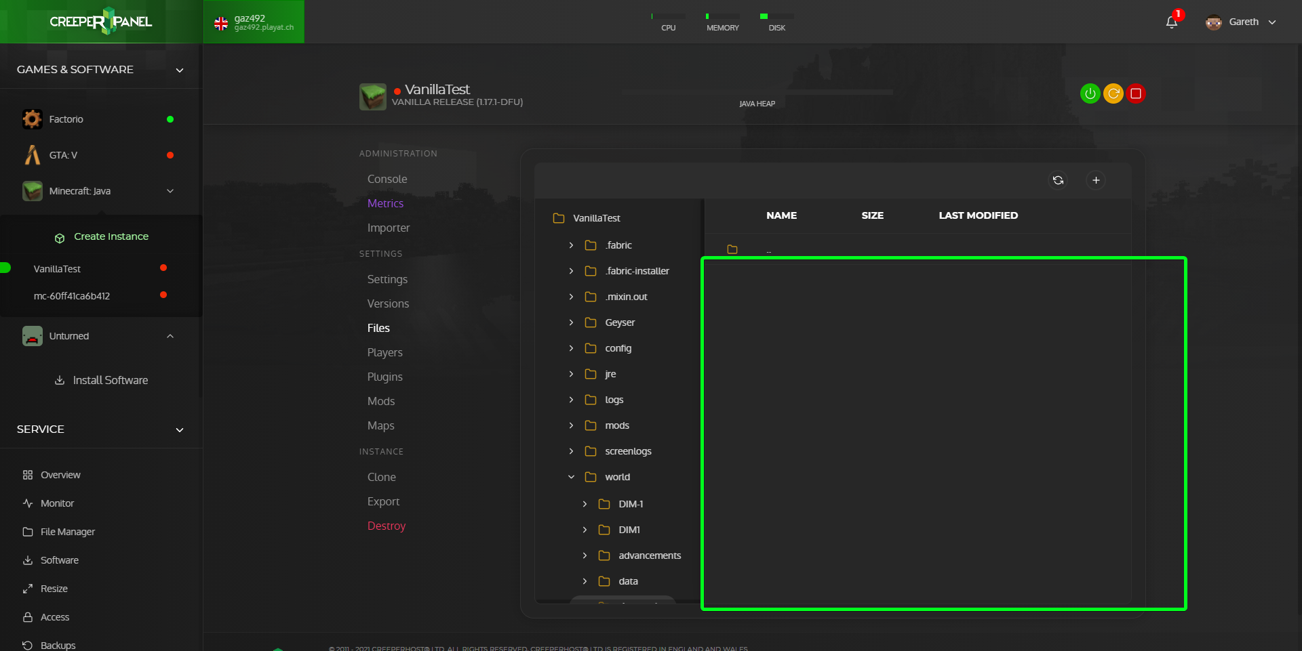Screen dimensions: 1302x651
Task: Open the Metrics page
Action: pyautogui.click(x=385, y=203)
